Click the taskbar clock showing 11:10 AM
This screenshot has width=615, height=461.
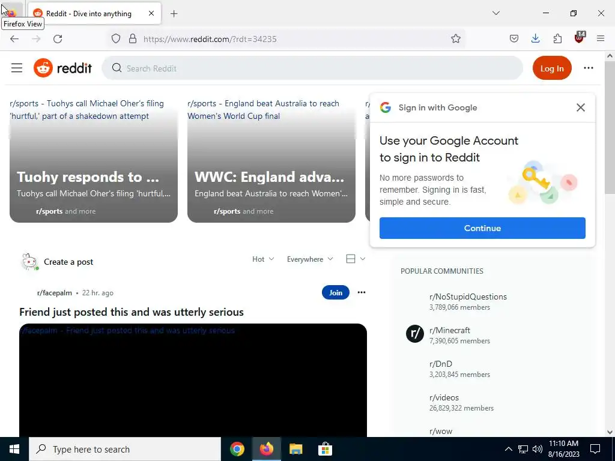563,449
